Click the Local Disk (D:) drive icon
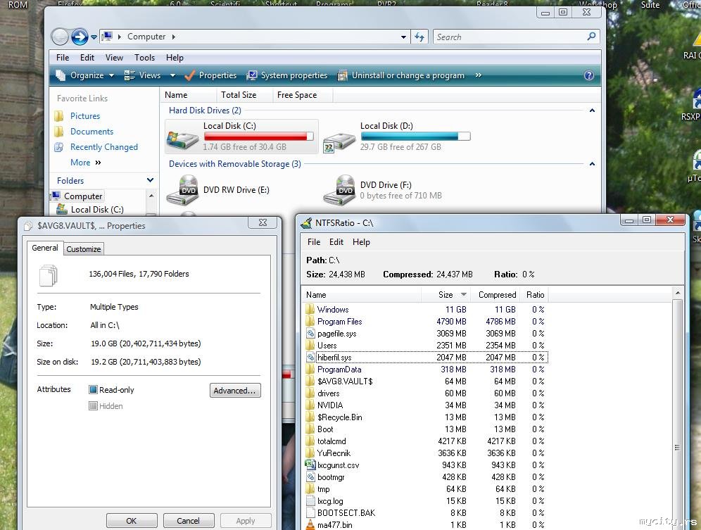 tap(339, 137)
